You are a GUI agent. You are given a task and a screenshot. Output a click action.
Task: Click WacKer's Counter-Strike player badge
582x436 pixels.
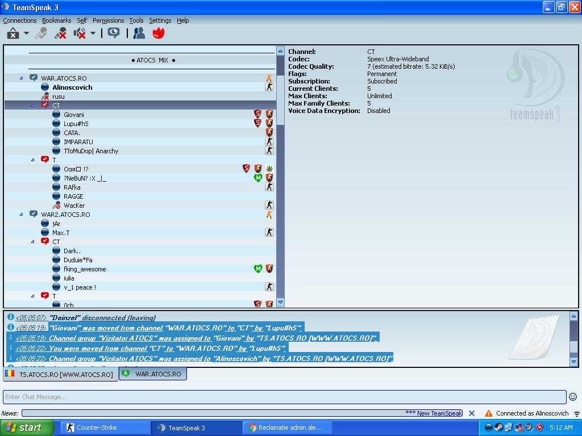pos(269,205)
